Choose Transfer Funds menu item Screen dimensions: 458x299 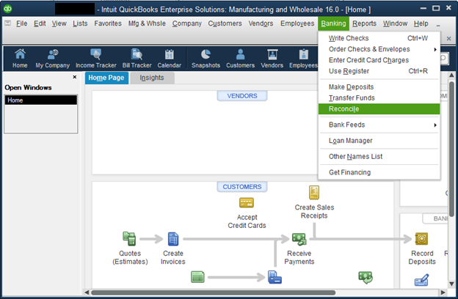(x=379, y=98)
